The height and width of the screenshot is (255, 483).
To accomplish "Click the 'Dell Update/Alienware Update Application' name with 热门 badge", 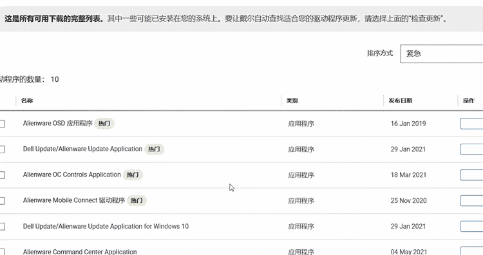I will (x=82, y=149).
